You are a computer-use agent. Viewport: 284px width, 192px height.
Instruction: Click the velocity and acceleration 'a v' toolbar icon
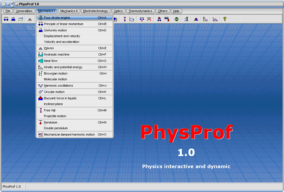coord(20,19)
